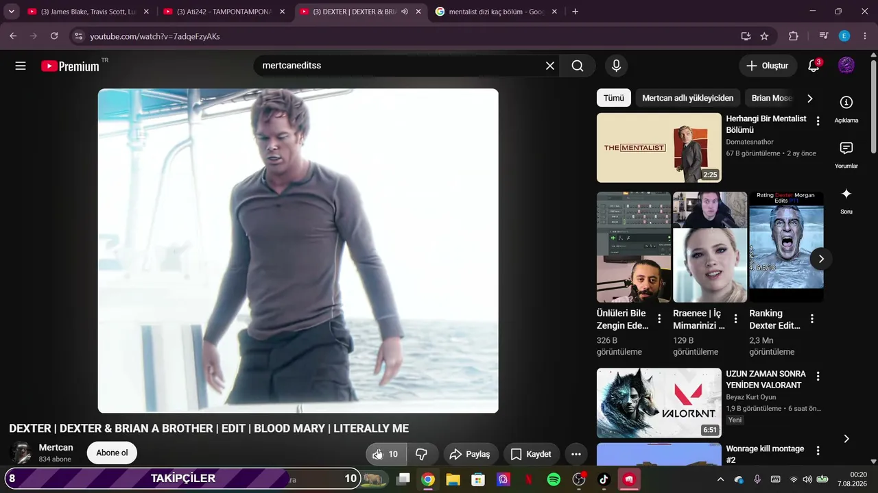Close the Ati242 tab

[x=282, y=12]
